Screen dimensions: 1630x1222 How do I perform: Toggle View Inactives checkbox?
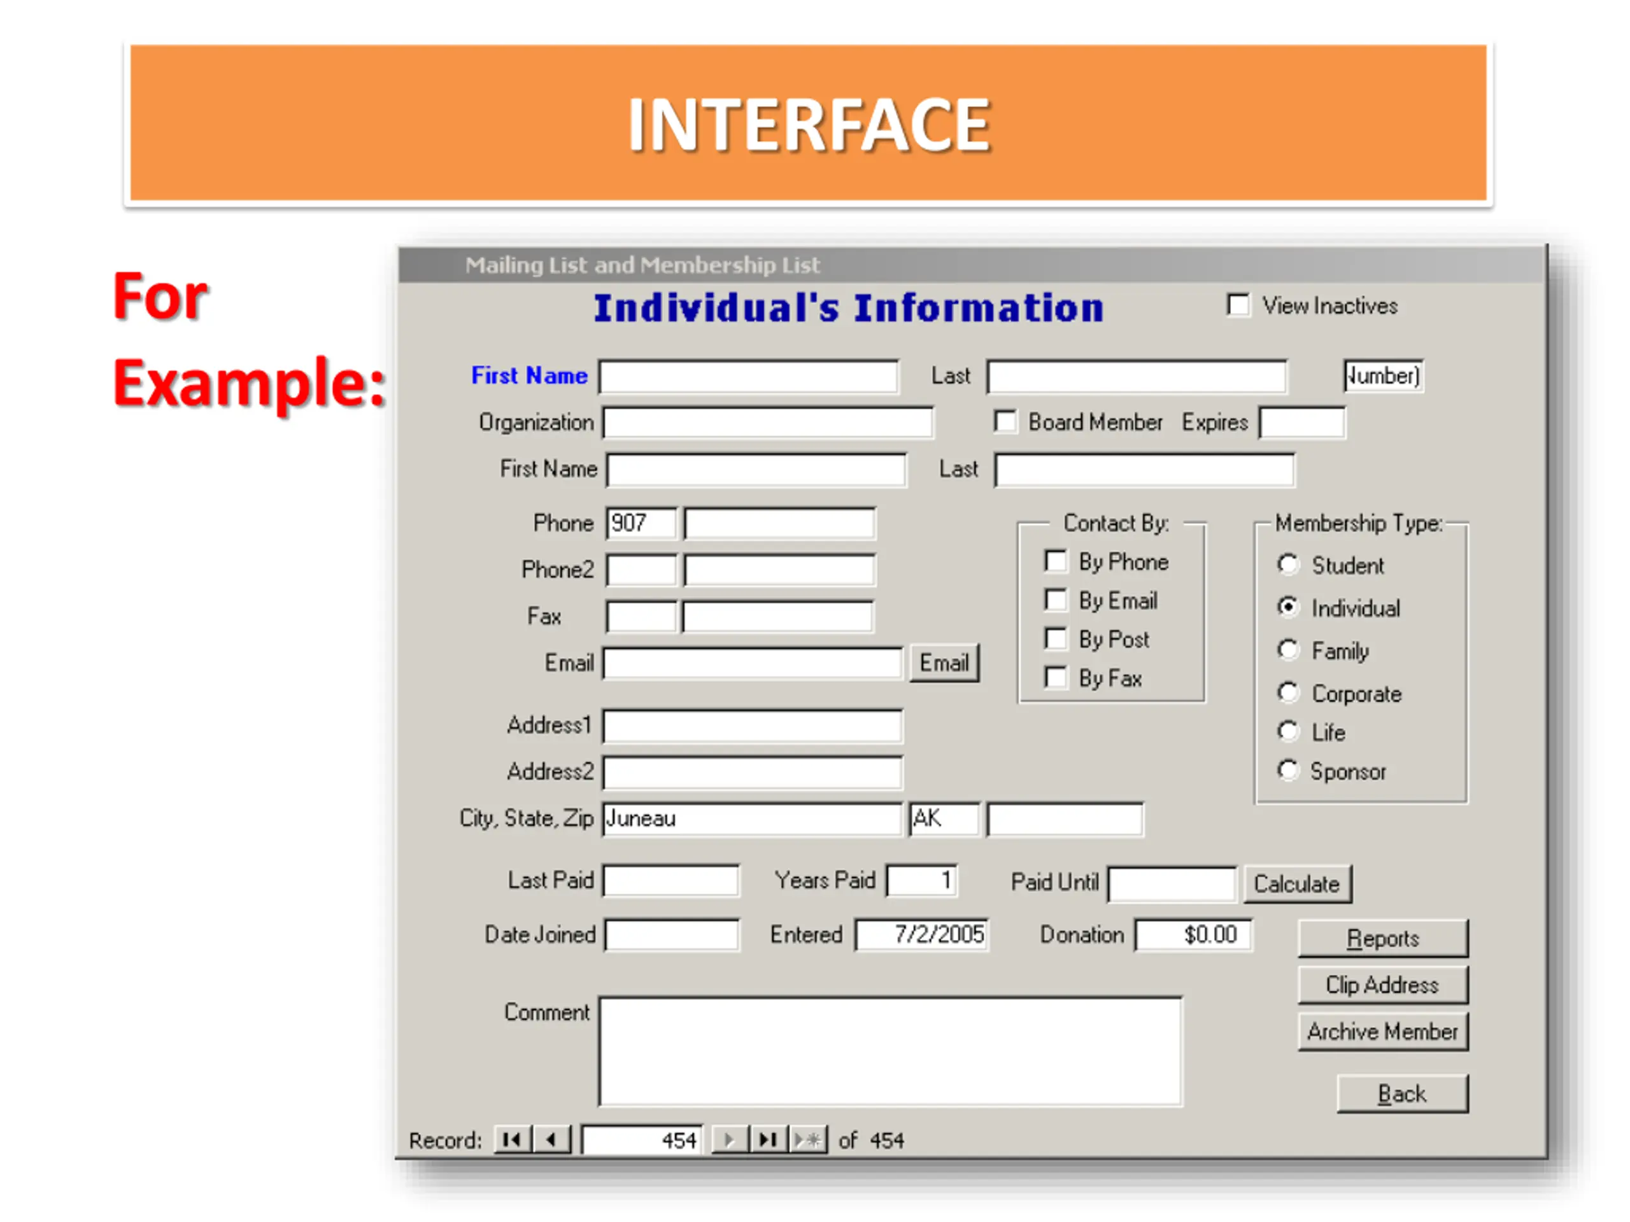[x=1238, y=305]
